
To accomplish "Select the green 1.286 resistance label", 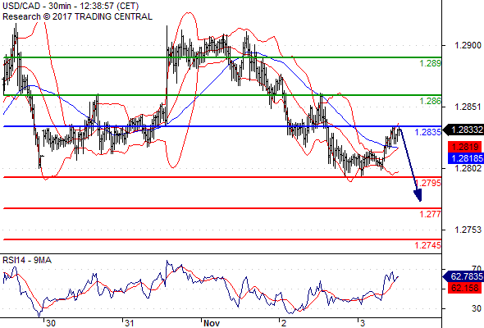I will pos(430,101).
